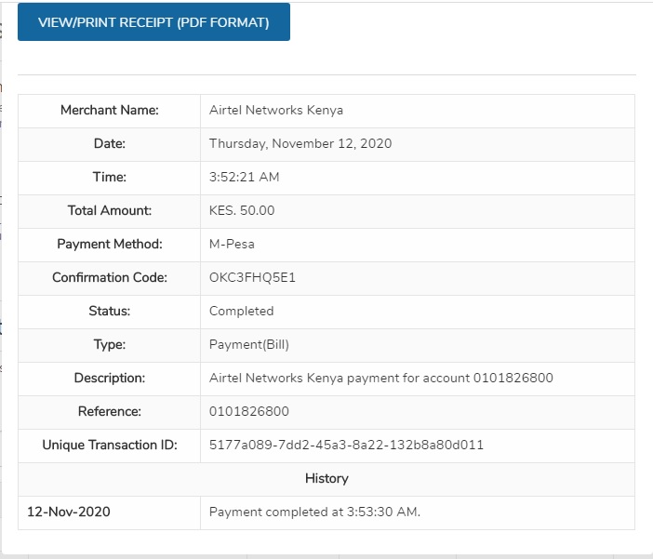Select the payment method M-Pesa
653x559 pixels.
[x=232, y=244]
